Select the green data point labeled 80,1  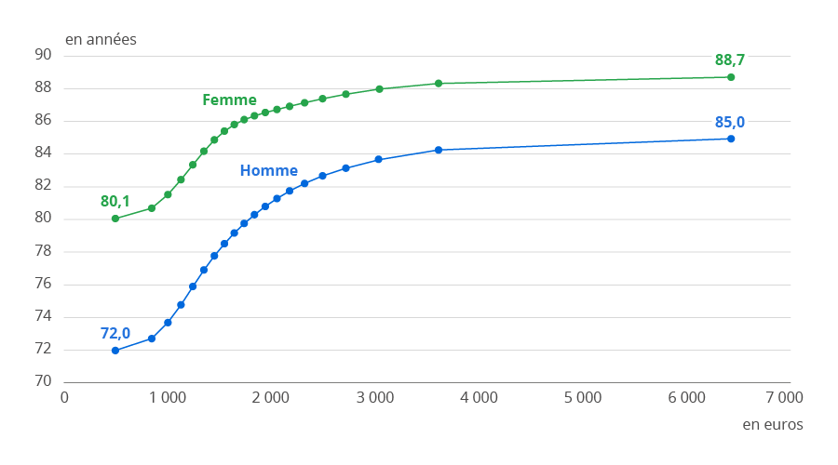pyautogui.click(x=115, y=219)
